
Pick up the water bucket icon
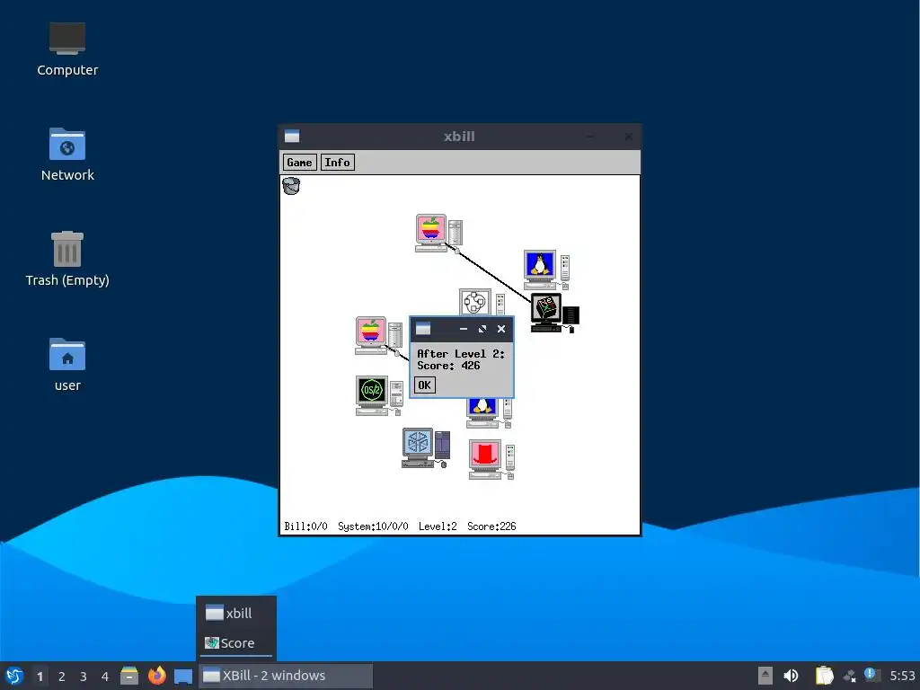click(x=291, y=186)
